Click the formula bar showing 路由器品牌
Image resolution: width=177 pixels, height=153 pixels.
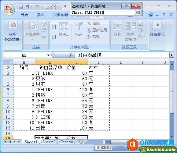pos(122,55)
